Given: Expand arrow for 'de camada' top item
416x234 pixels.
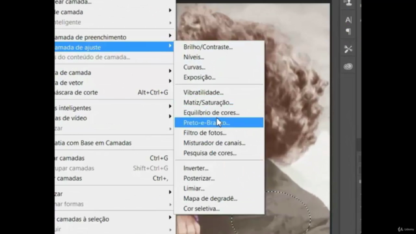Looking at the screenshot, I should (x=170, y=10).
